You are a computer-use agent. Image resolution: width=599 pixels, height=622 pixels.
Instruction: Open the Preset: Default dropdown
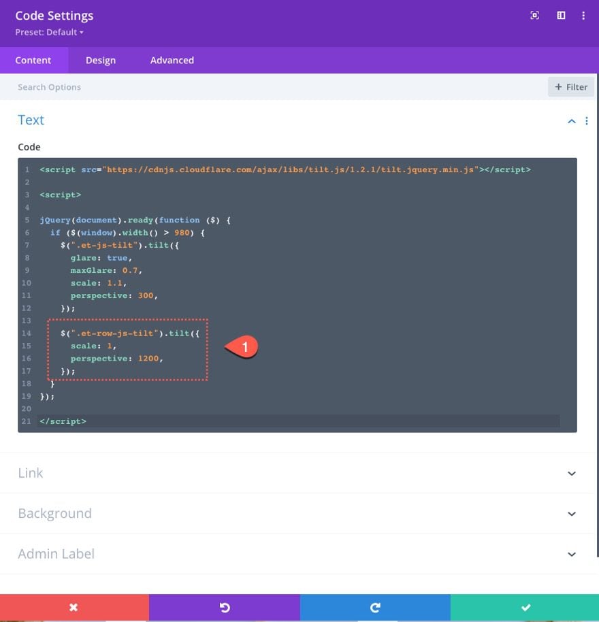click(49, 32)
